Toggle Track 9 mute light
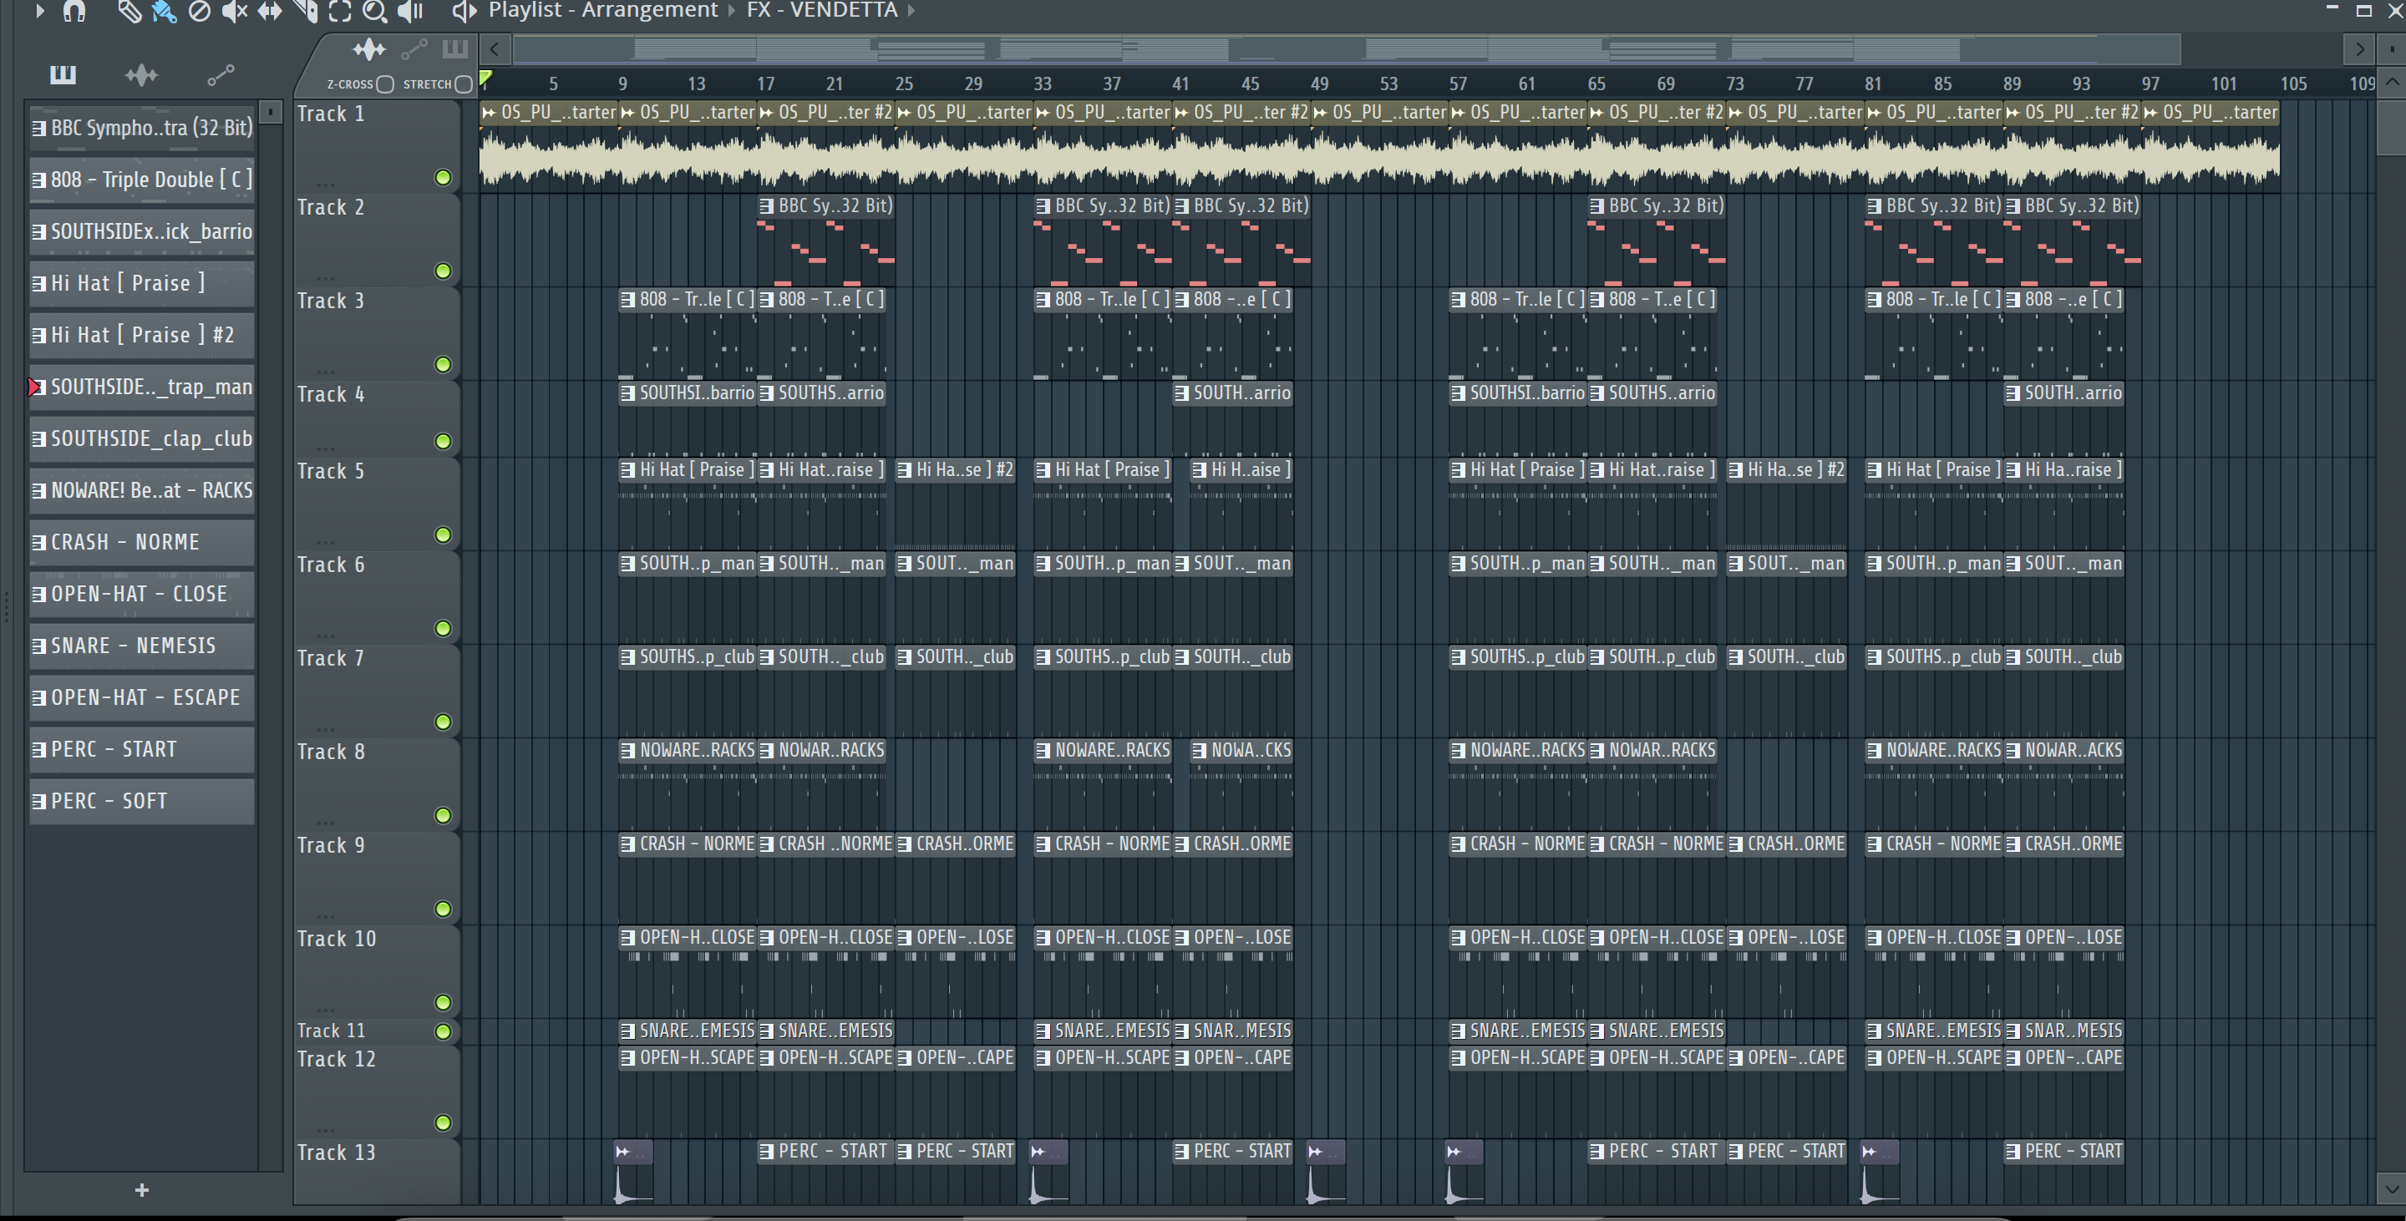This screenshot has width=2406, height=1221. [443, 909]
